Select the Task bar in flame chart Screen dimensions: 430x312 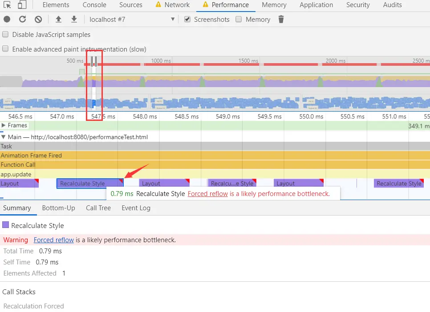pyautogui.click(x=215, y=146)
